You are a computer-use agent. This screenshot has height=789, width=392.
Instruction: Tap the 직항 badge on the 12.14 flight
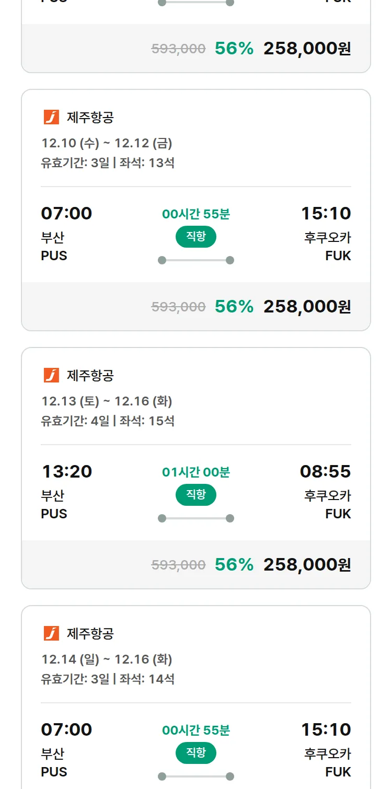tap(196, 753)
